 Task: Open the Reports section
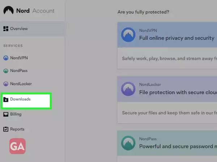(17, 129)
